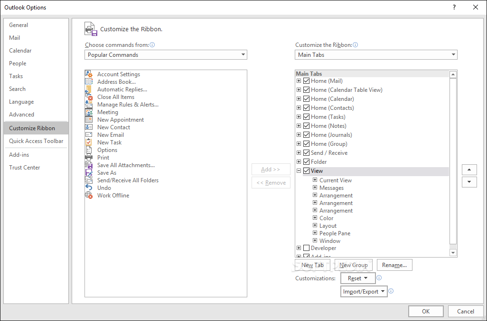Enable the Developer tab checkbox
Viewport: 487px width, 321px height.
click(306, 248)
